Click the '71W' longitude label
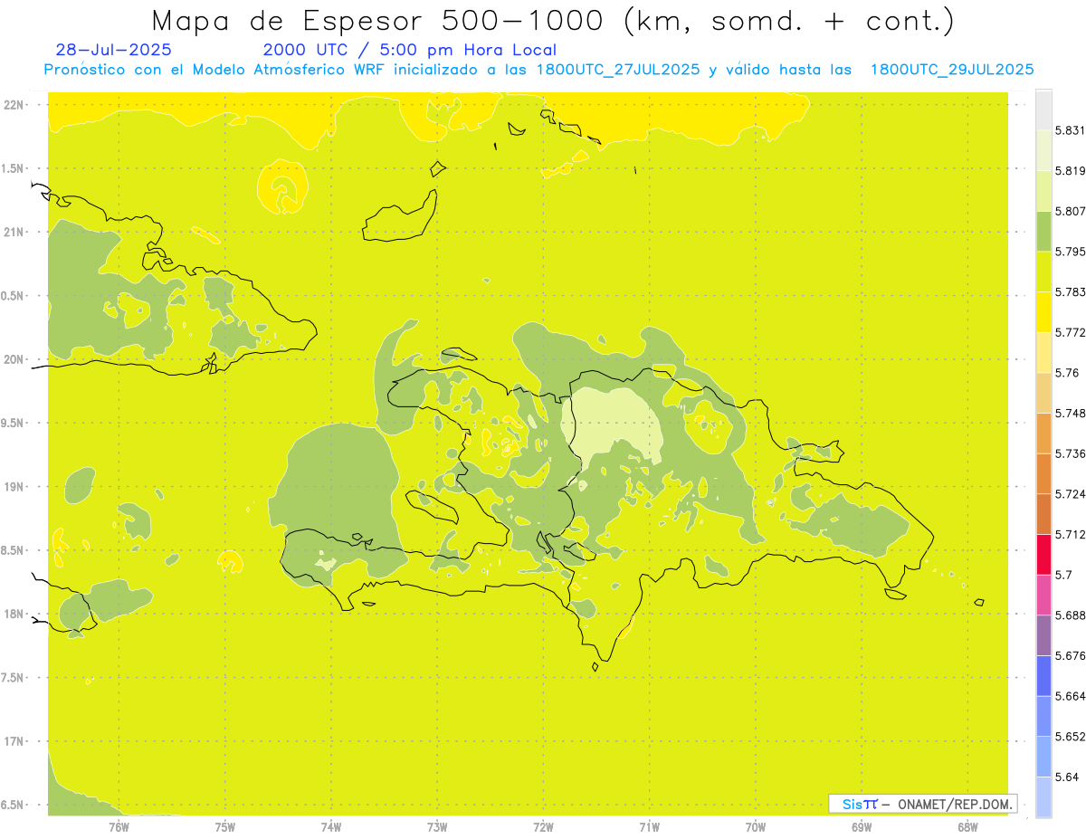Screen dimensions: 1086x839 (x=649, y=826)
